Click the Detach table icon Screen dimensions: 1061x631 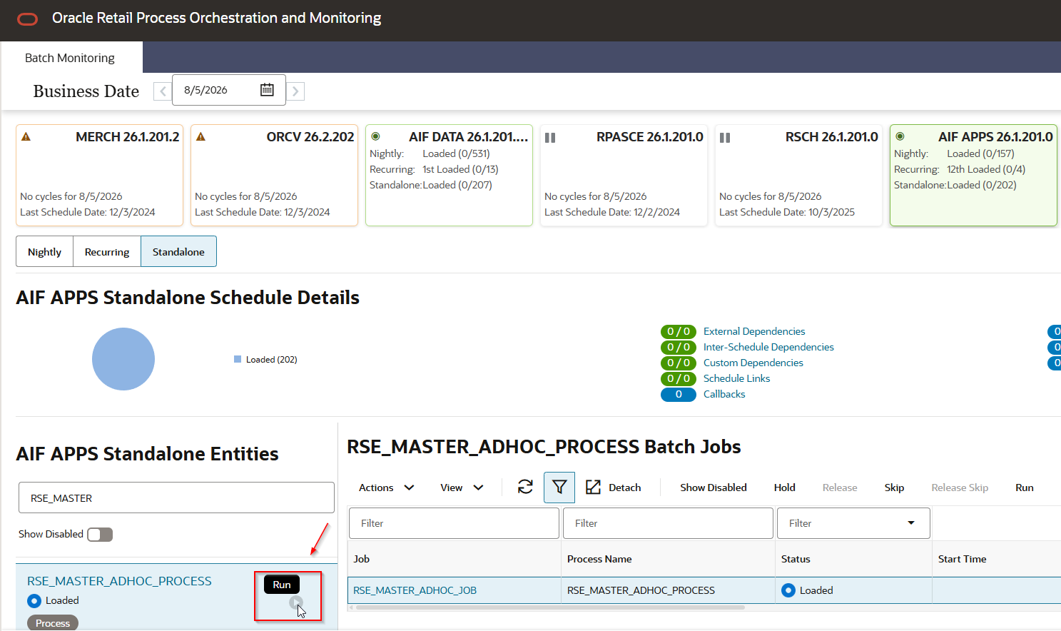[x=593, y=487]
